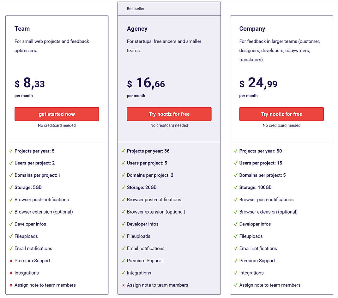The height and width of the screenshot is (298, 338).
Task: Click the checkmark next to Agency's Storage: 20GB
Action: (x=123, y=187)
